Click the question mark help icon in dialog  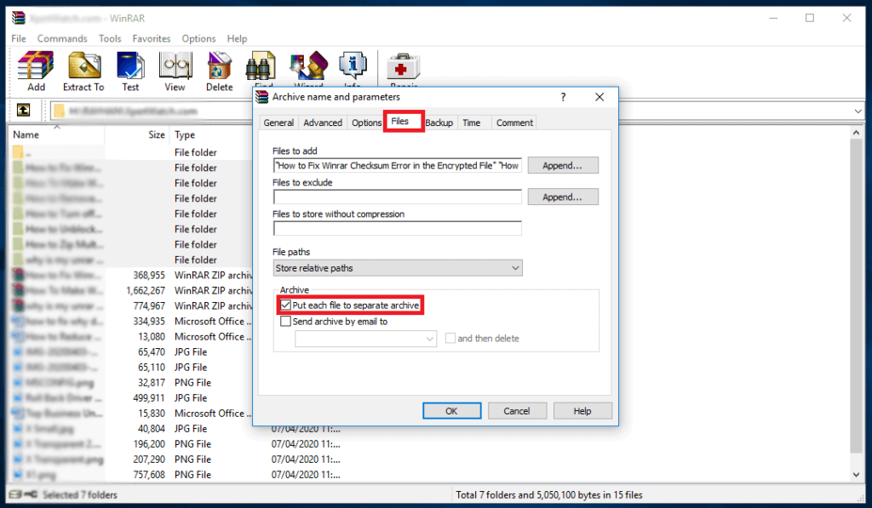(x=563, y=97)
